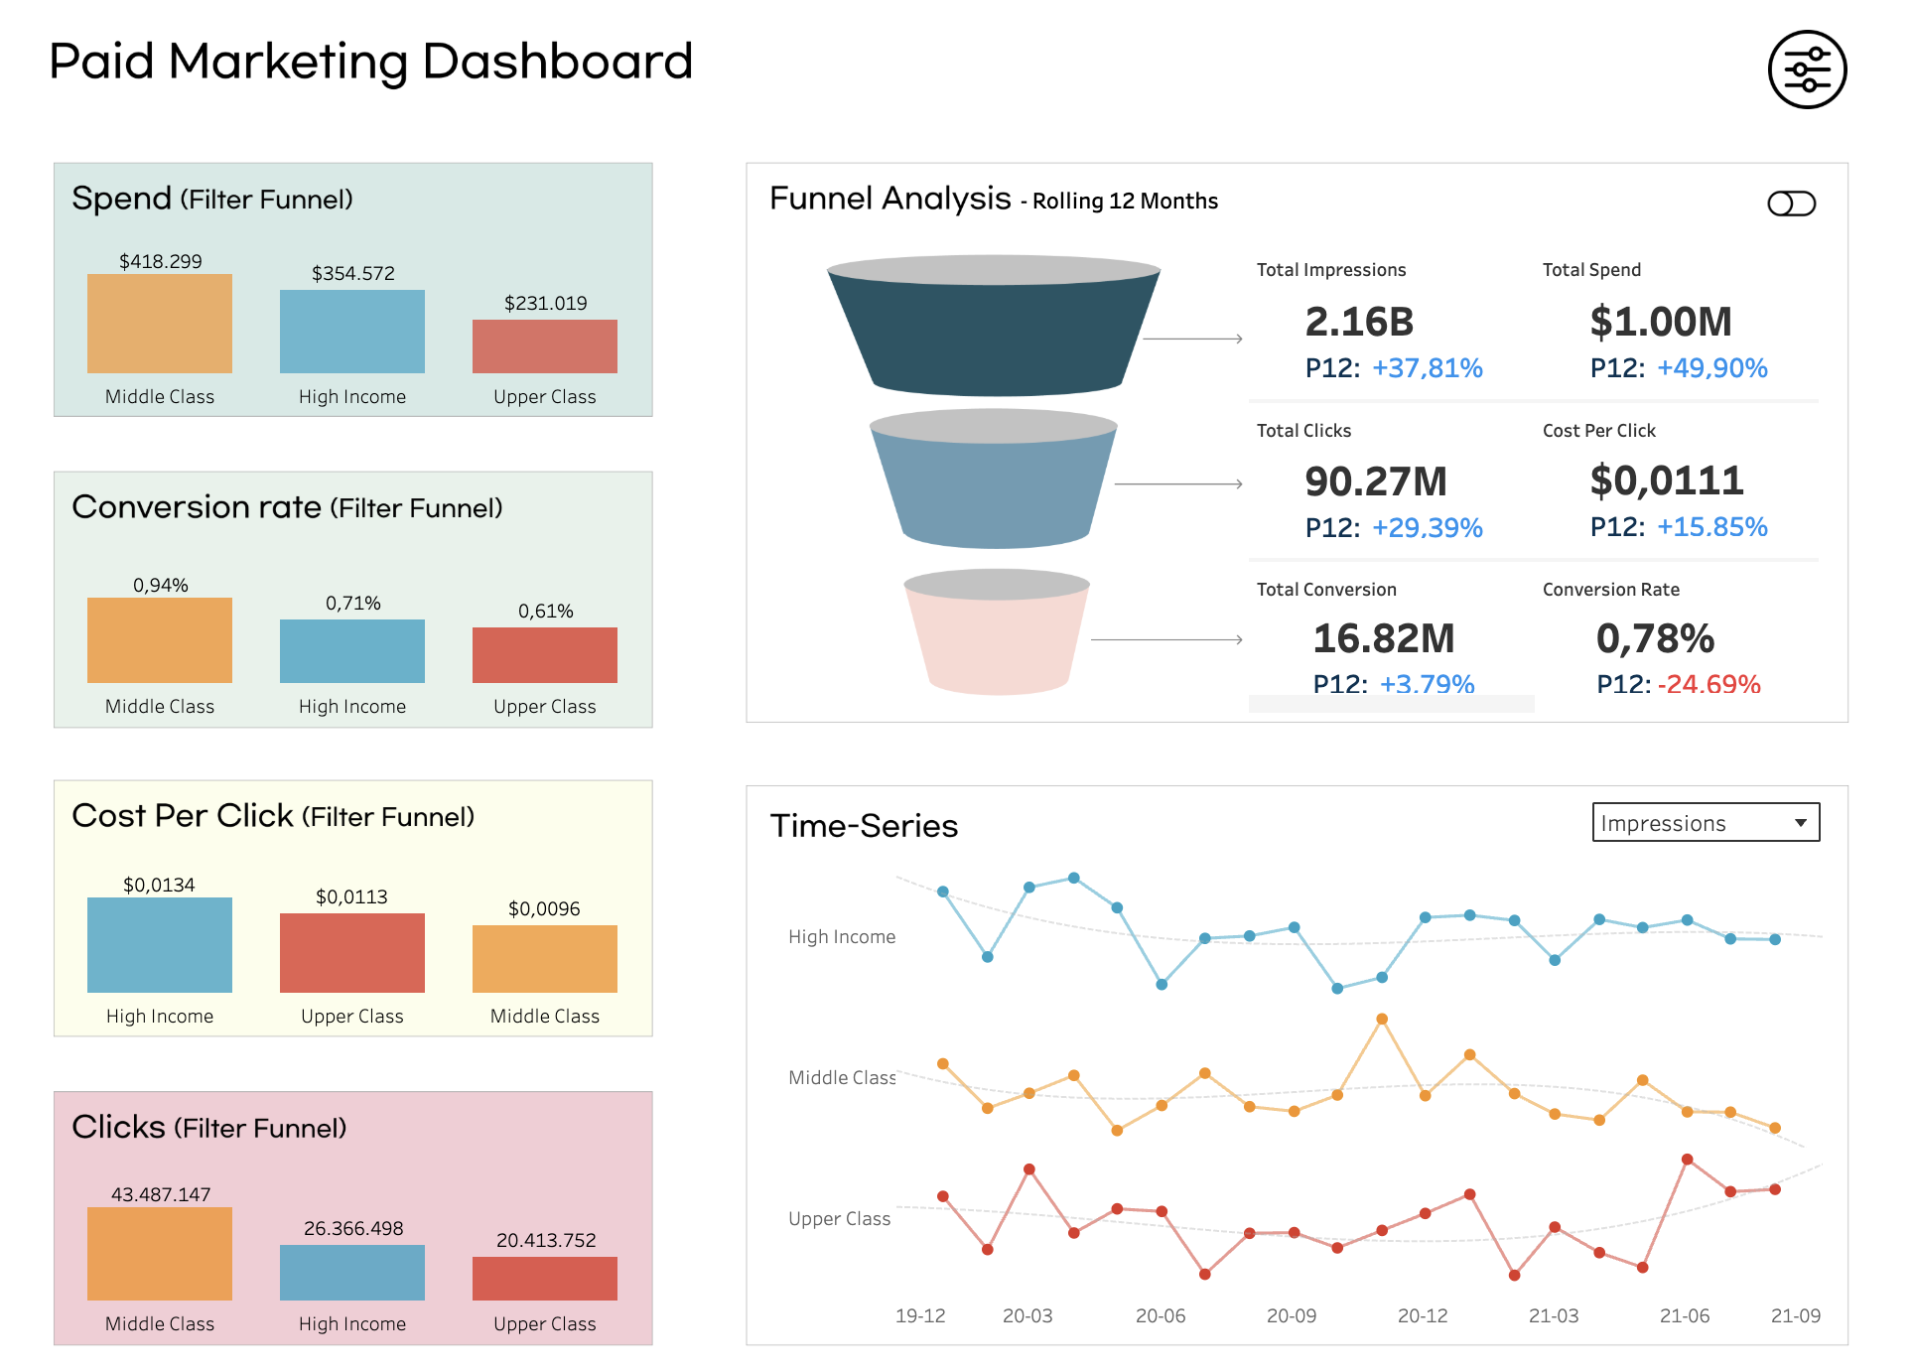This screenshot has height=1372, width=1914.
Task: Click the 0,78% Conversion Rate figure
Action: pyautogui.click(x=1655, y=638)
